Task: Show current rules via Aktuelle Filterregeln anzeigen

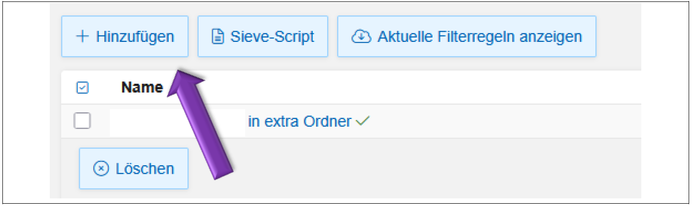Action: (x=466, y=37)
